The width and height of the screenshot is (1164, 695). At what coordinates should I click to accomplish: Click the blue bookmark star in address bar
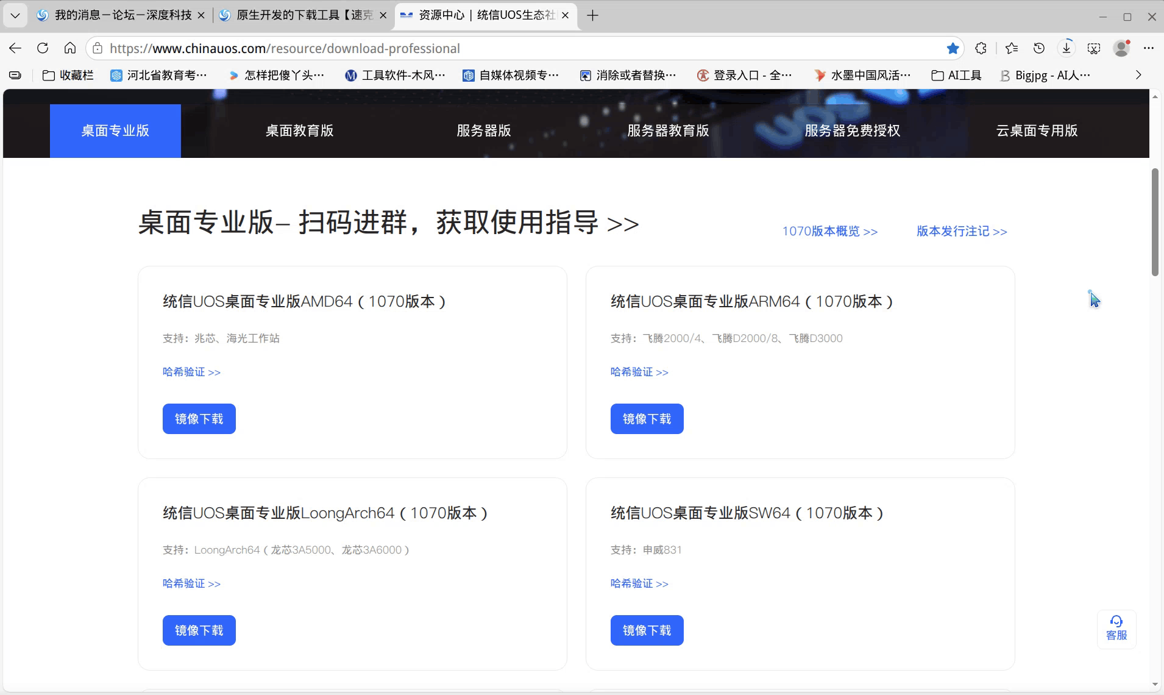click(952, 48)
